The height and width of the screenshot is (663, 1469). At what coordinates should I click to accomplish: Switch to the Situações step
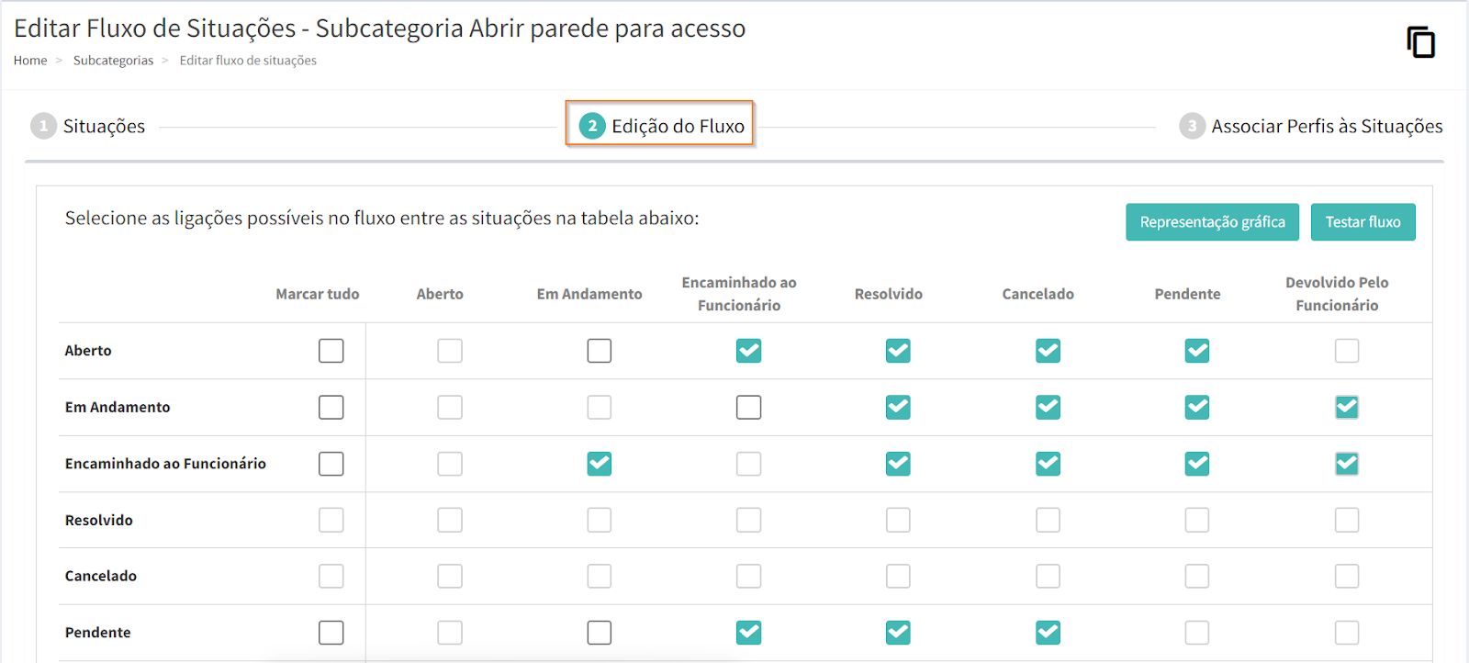[x=104, y=126]
